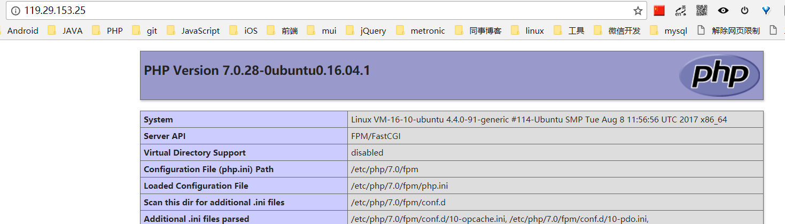Viewport: 785px width, 224px height.
Task: Open the iOS bookmark folder
Action: click(x=243, y=30)
